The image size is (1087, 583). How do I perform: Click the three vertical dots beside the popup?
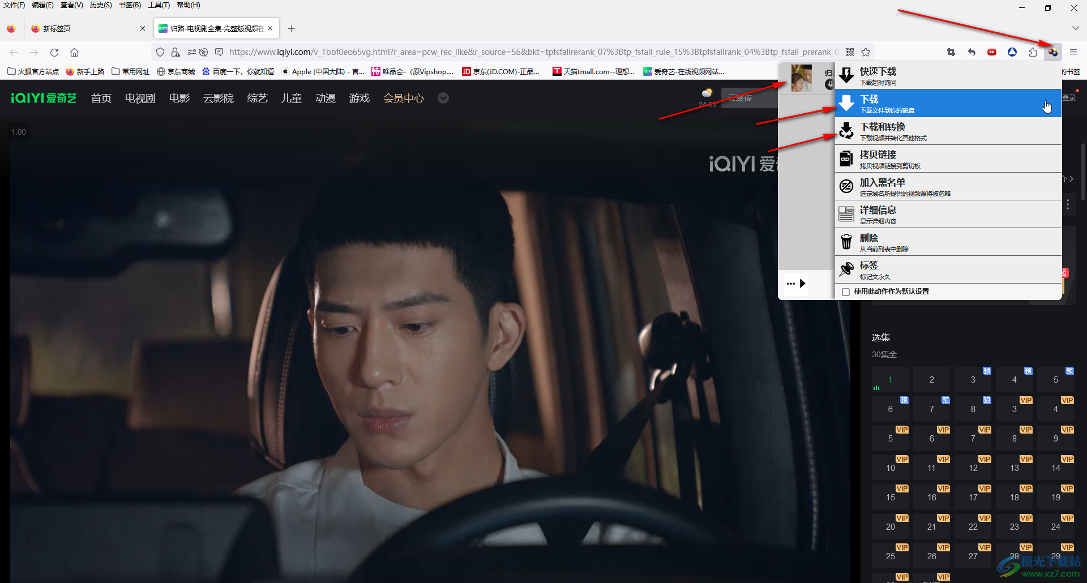tap(1068, 204)
